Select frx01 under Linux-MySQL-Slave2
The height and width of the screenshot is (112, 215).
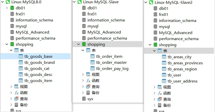[x=164, y=14]
